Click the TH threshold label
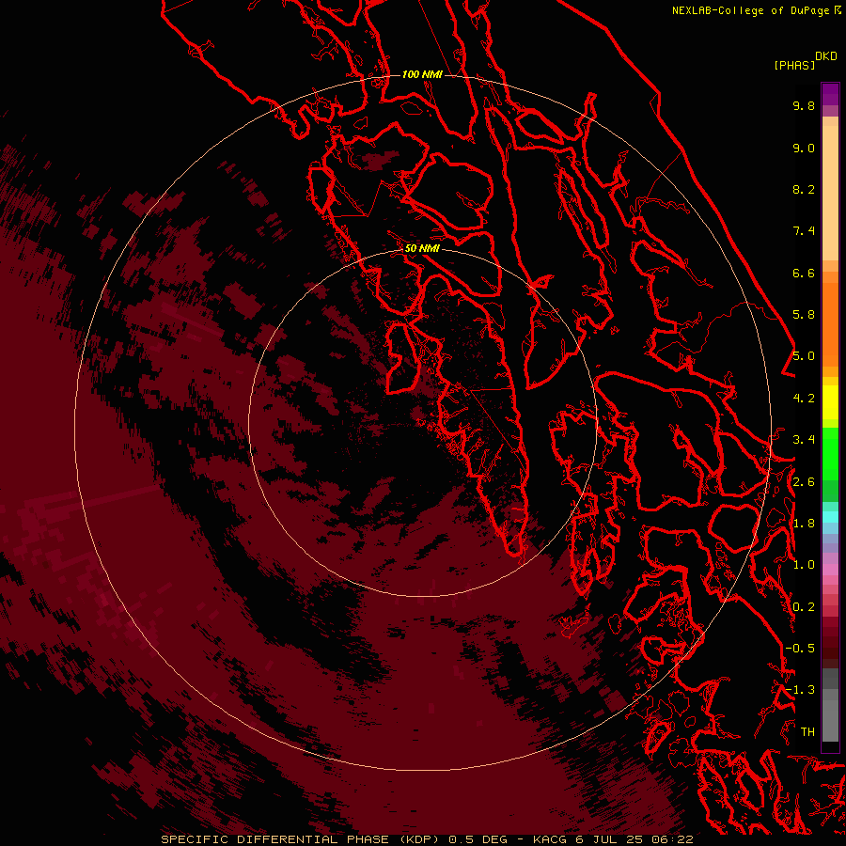This screenshot has width=846, height=846. (807, 732)
